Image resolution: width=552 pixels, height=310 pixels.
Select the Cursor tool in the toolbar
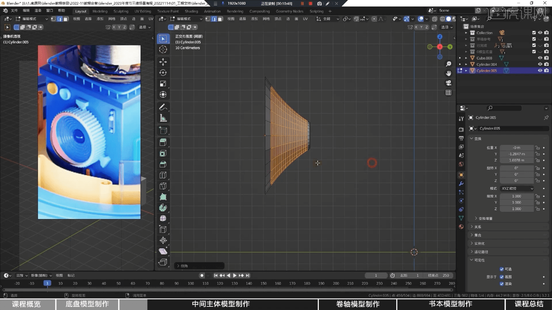[163, 49]
